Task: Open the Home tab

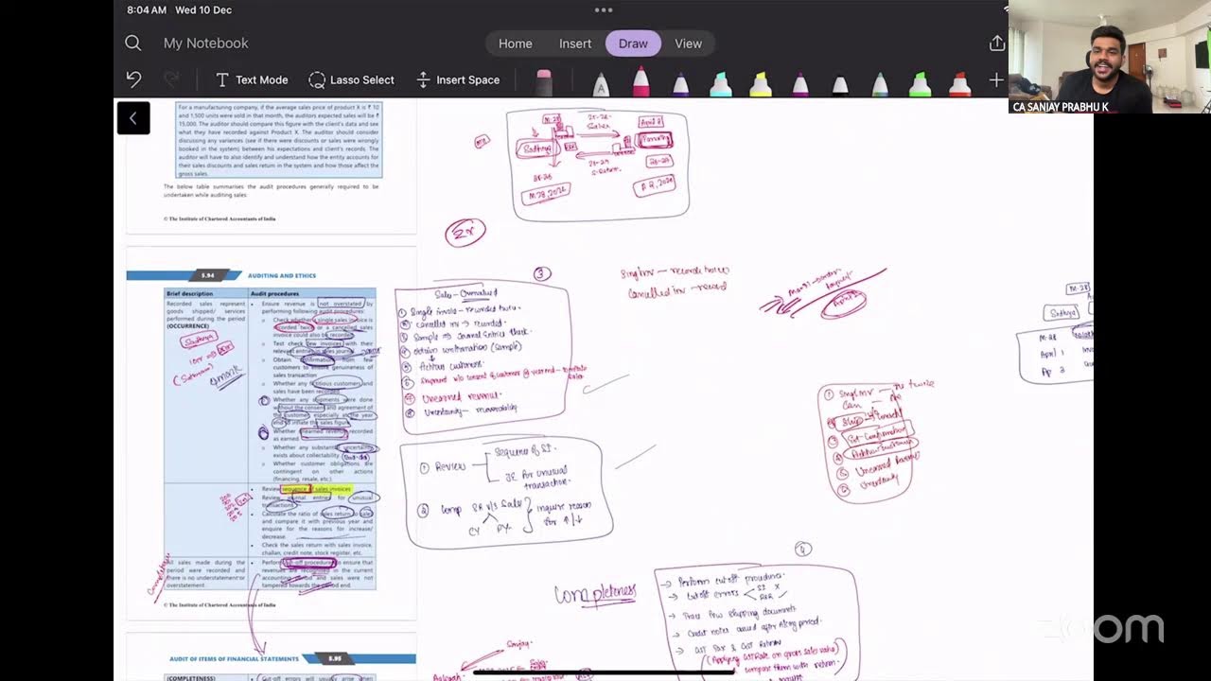Action: coord(516,44)
